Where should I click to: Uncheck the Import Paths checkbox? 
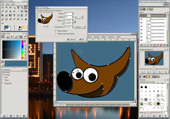56,31
